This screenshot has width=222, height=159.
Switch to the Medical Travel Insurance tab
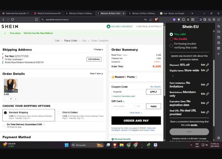point(48,13)
